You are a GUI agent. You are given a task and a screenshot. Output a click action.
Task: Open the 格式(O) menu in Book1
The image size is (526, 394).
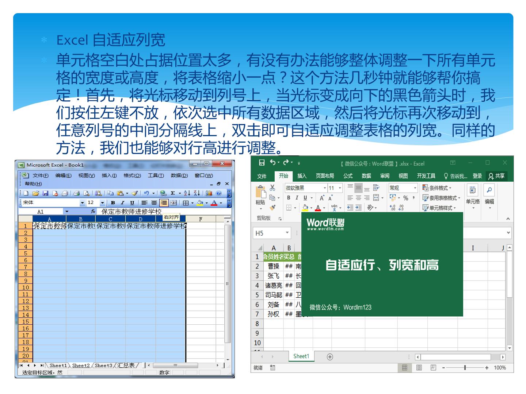tap(132, 175)
